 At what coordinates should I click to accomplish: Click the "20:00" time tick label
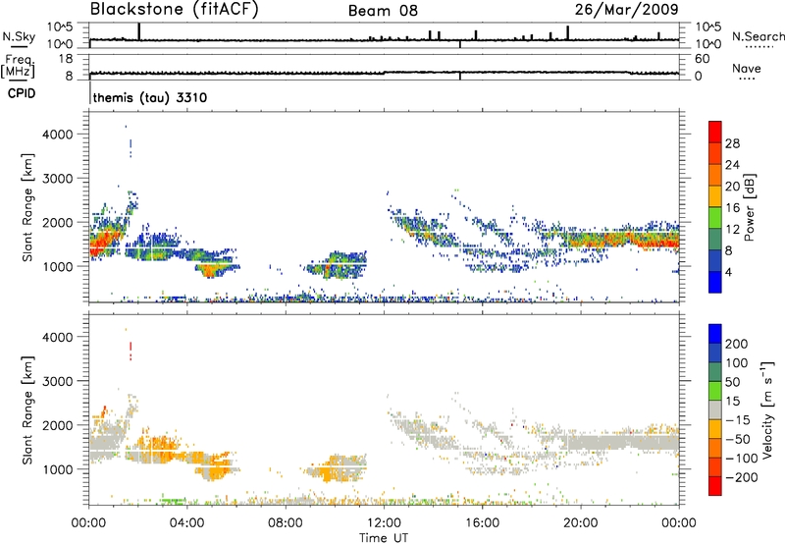(x=580, y=523)
